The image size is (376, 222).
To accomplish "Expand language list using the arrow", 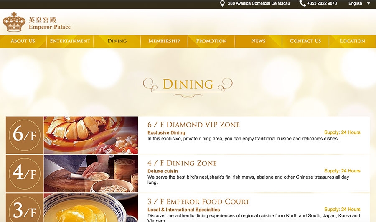I will (368, 4).
